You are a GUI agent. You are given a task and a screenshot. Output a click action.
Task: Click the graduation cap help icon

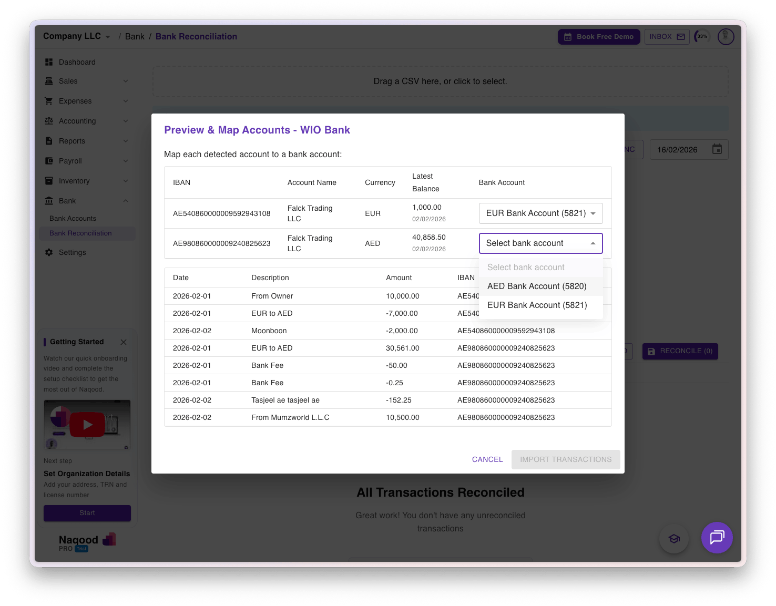(x=674, y=539)
